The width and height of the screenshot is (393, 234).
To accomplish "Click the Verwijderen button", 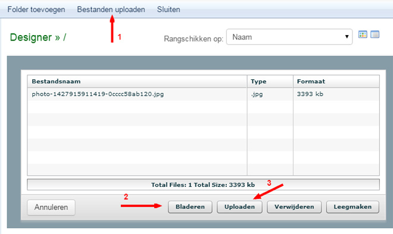I will pos(294,207).
